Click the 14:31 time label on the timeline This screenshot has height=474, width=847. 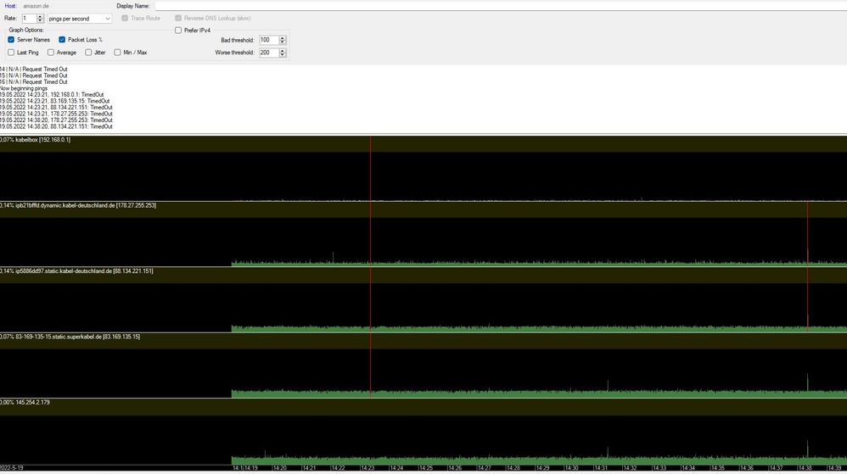click(x=600, y=468)
